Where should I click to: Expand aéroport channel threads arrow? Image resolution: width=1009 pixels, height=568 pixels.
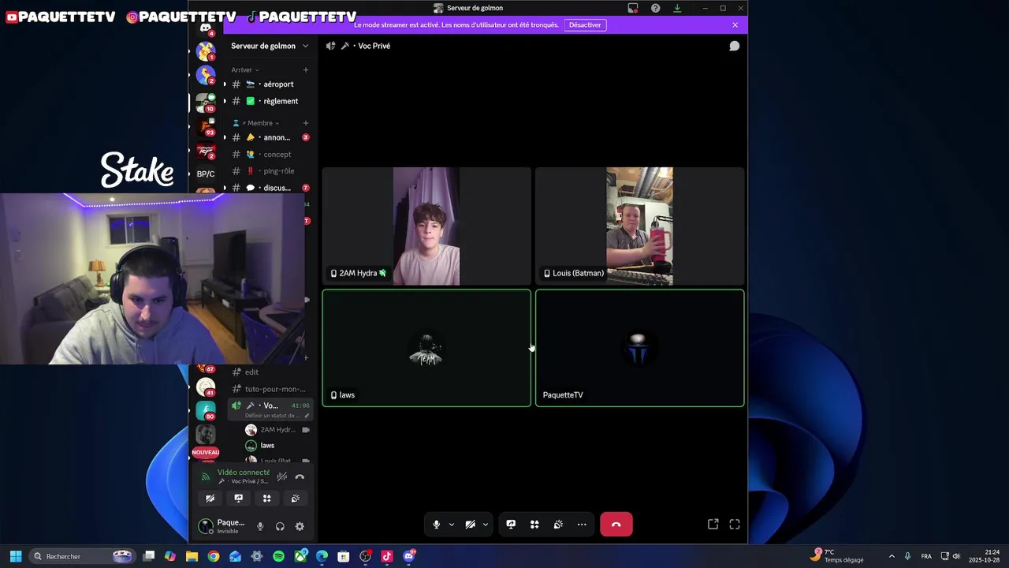[x=225, y=84]
